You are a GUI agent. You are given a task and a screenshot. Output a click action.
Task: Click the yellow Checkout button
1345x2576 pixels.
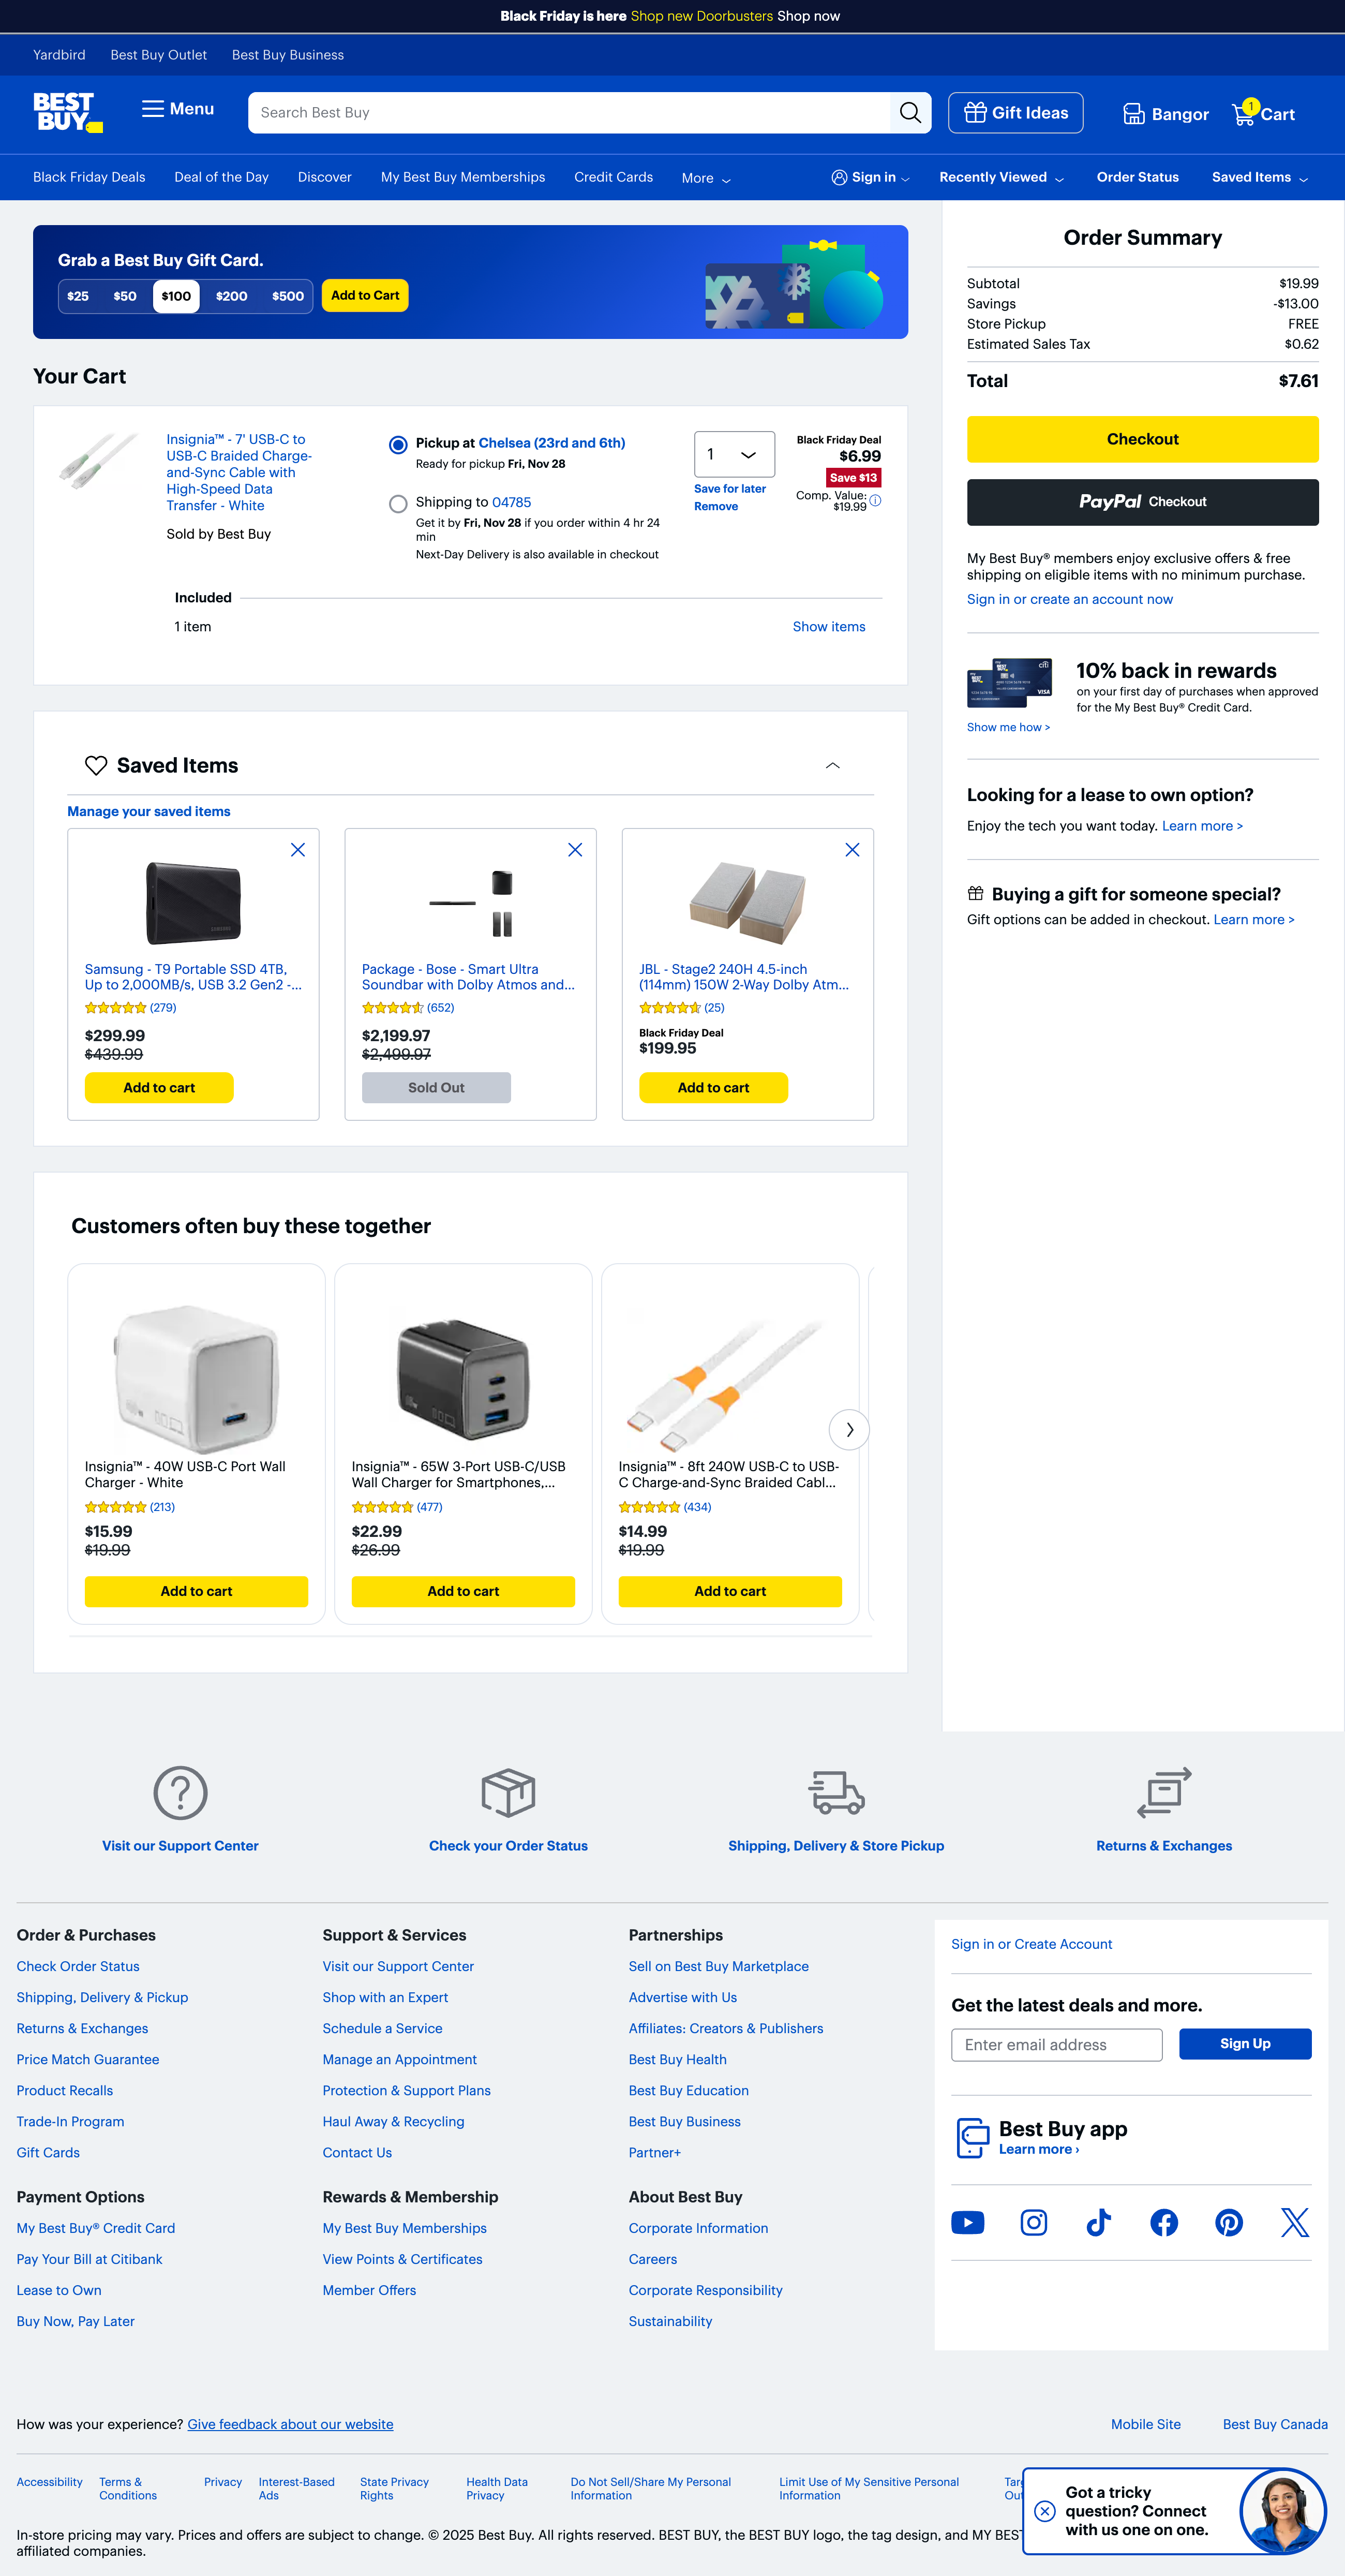pos(1142,438)
